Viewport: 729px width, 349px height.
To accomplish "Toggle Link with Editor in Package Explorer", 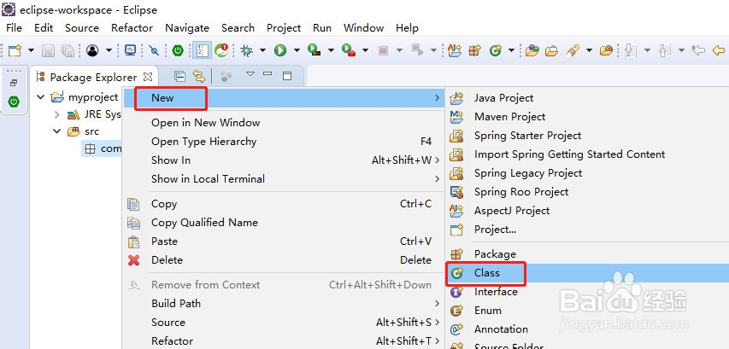I will coord(199,76).
